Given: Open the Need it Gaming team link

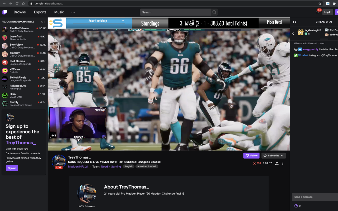Looking at the screenshot, I should [111, 166].
